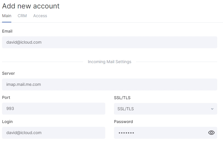Focus the Login input field

(54, 133)
